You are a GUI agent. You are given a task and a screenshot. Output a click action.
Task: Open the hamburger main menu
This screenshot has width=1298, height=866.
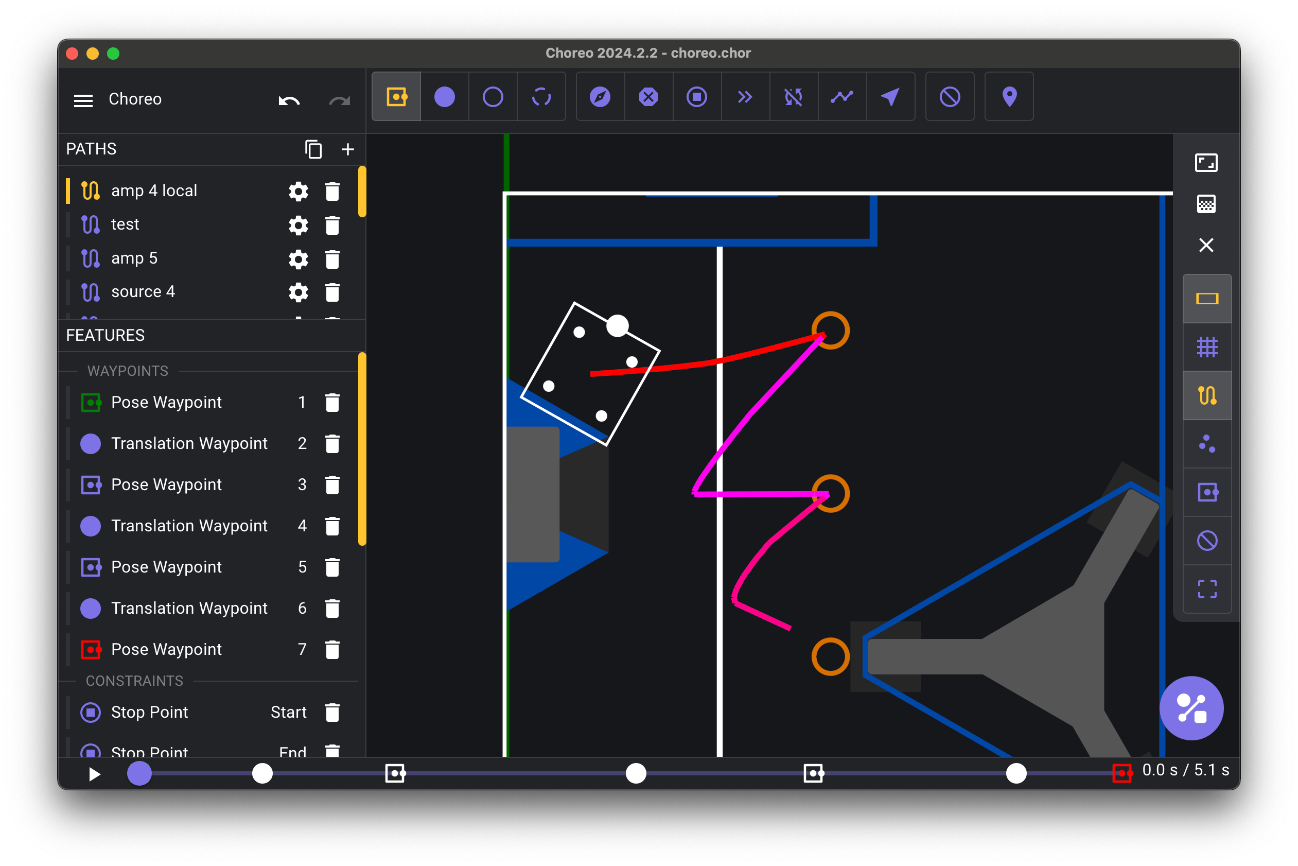[x=83, y=100]
